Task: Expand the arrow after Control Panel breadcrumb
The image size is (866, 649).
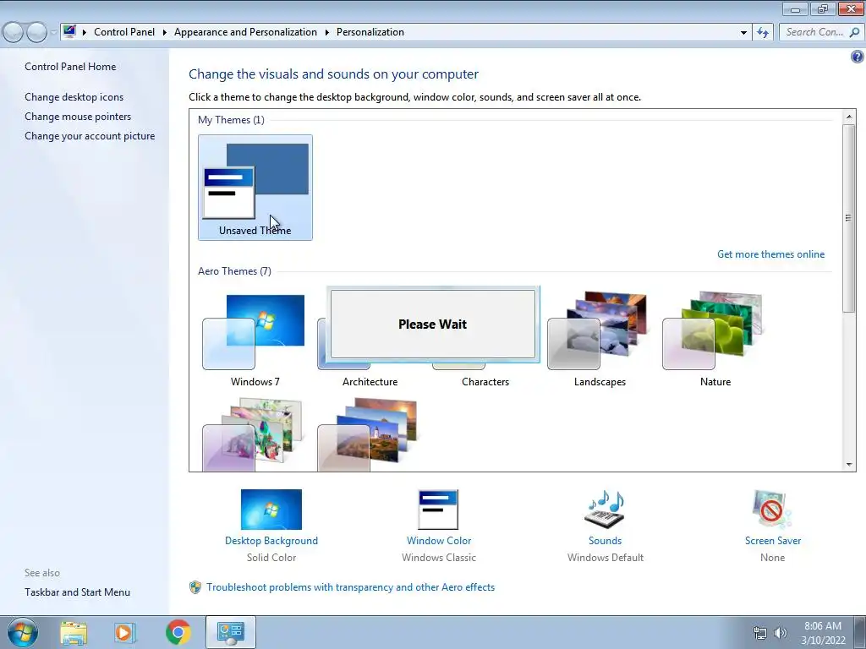Action: click(x=165, y=33)
